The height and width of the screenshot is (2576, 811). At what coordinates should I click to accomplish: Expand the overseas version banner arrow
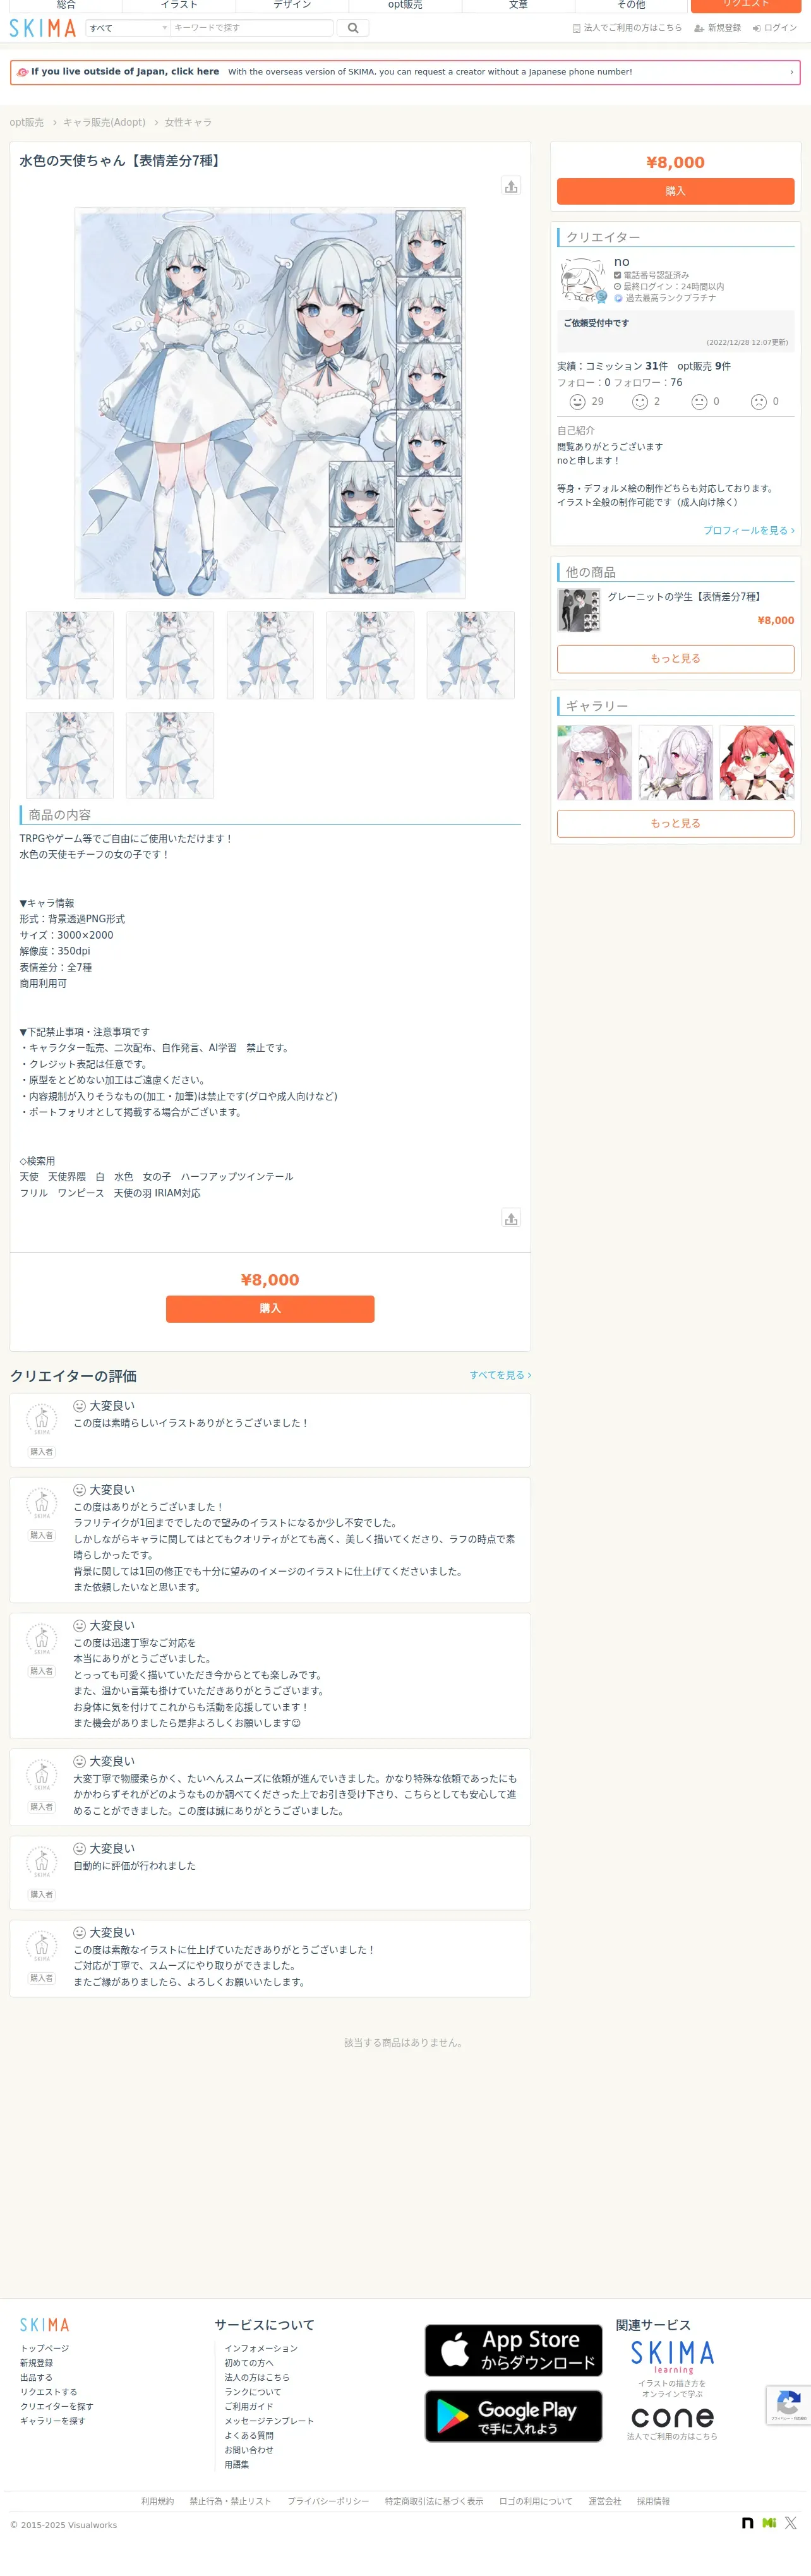(x=791, y=72)
